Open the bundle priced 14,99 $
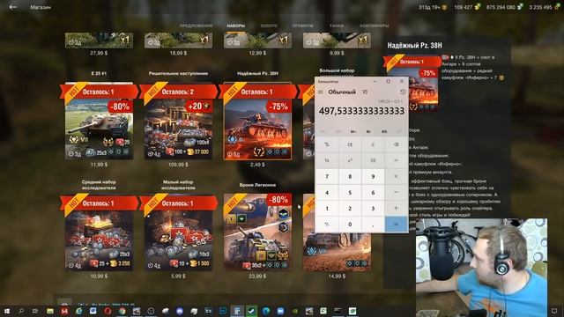 [337, 252]
